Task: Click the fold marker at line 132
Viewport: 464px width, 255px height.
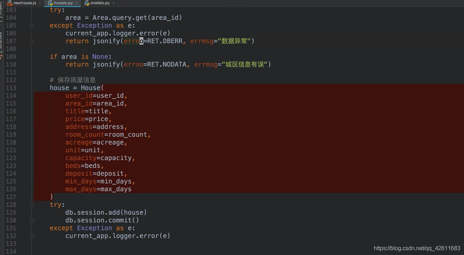Action: pyautogui.click(x=32, y=236)
